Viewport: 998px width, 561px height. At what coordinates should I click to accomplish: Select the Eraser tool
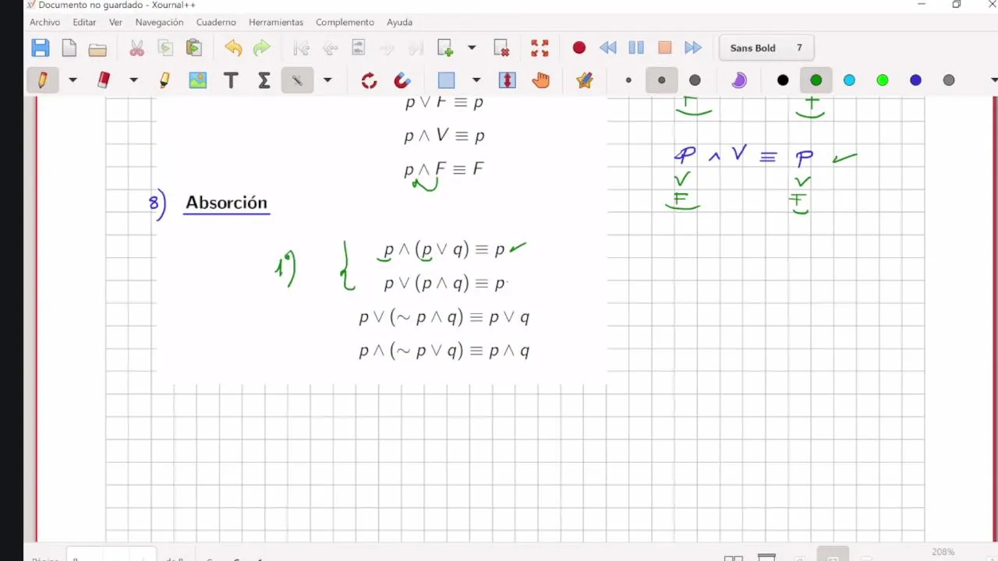[104, 80]
